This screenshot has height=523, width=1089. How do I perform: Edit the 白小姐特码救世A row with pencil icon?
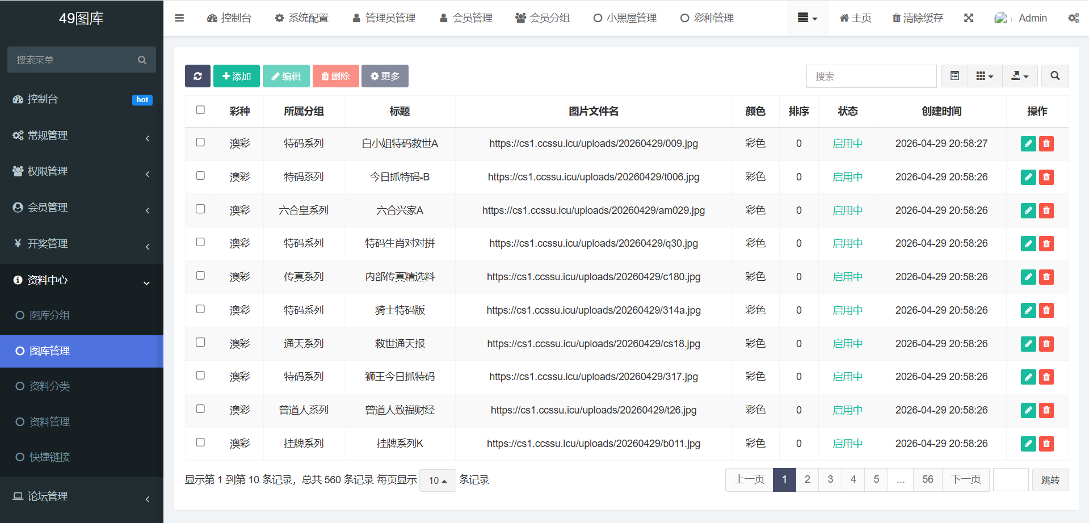[1028, 144]
